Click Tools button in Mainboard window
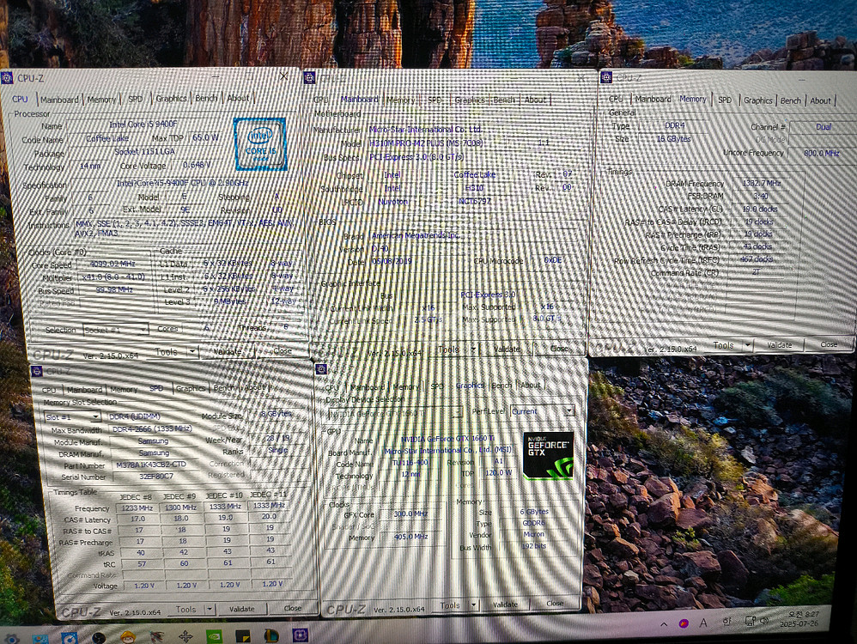The width and height of the screenshot is (857, 644). pyautogui.click(x=448, y=349)
